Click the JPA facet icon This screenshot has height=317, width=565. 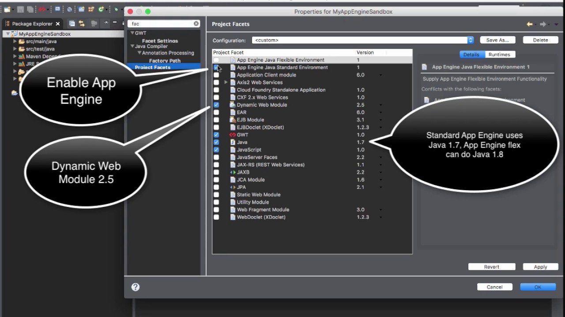click(x=233, y=187)
